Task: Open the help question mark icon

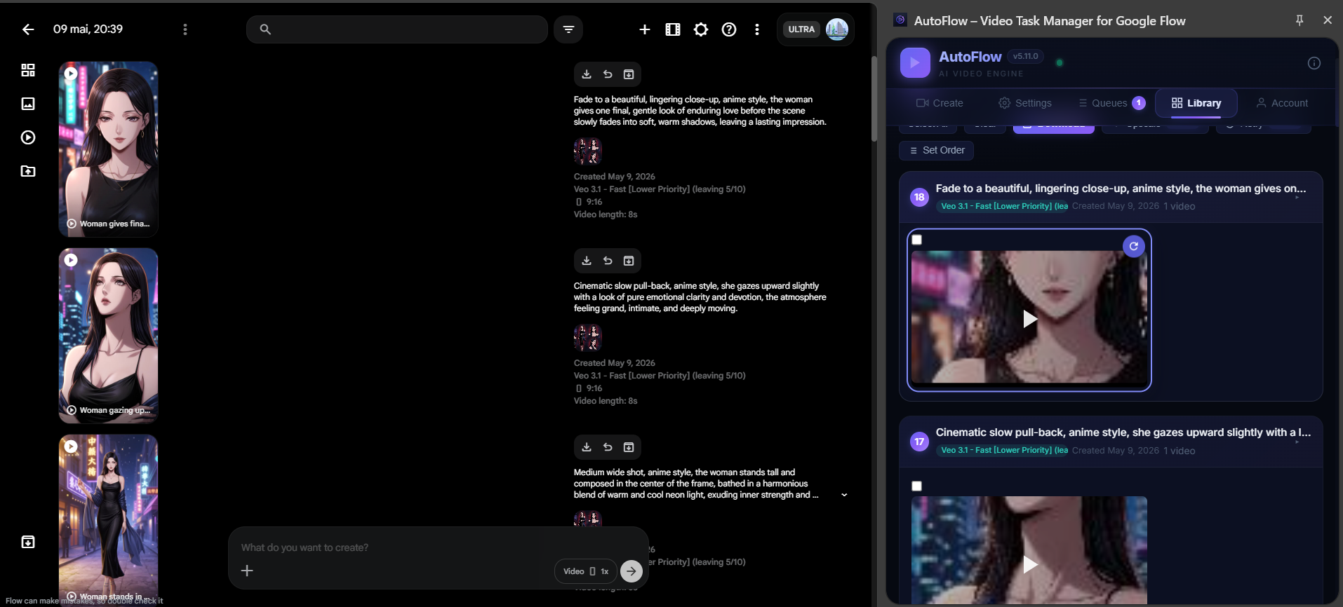Action: [729, 29]
